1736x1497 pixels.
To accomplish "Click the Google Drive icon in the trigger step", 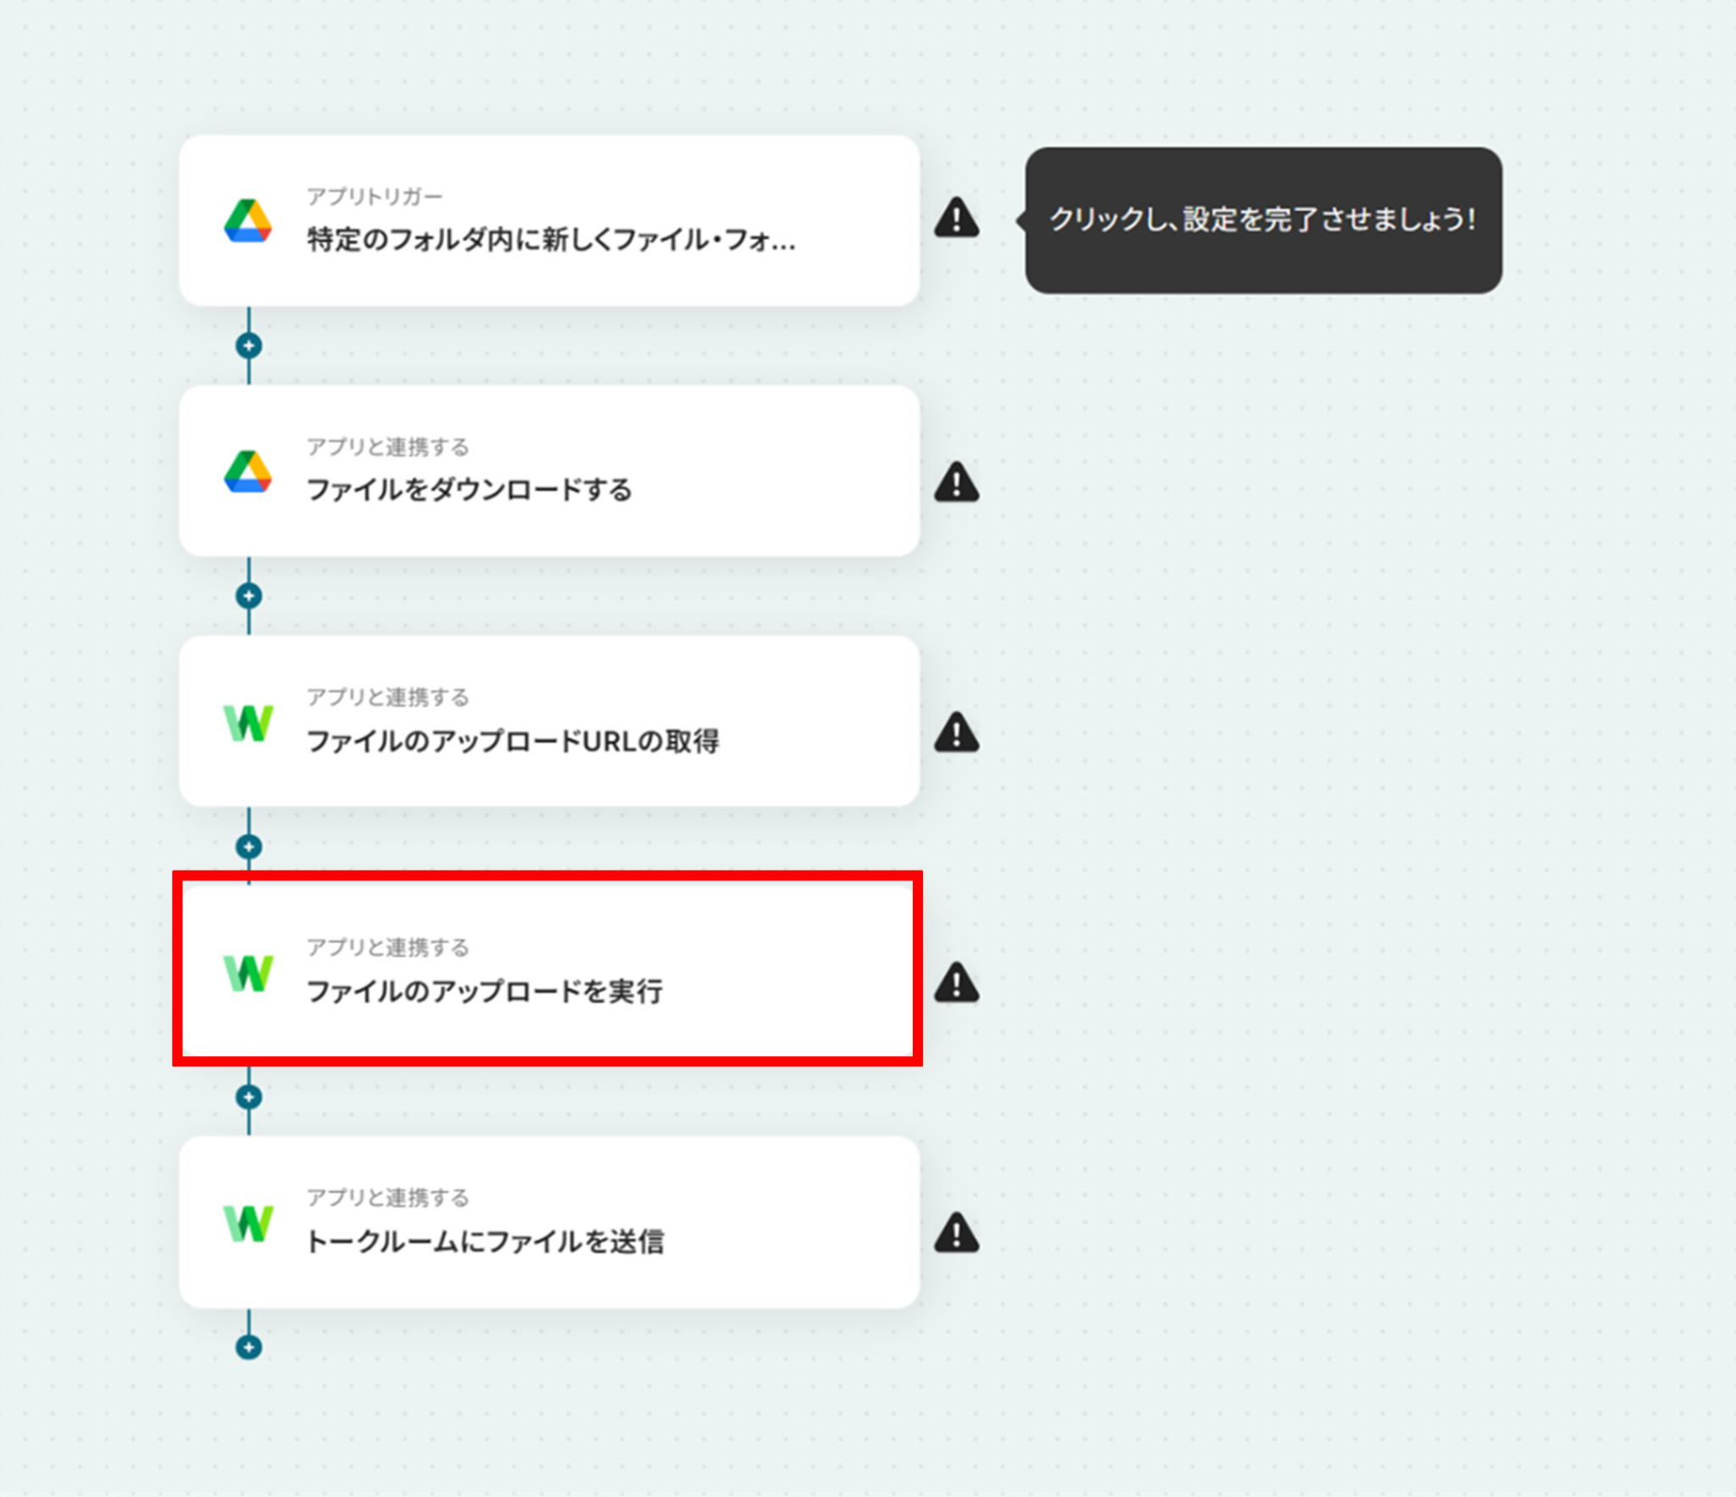I will click(248, 221).
